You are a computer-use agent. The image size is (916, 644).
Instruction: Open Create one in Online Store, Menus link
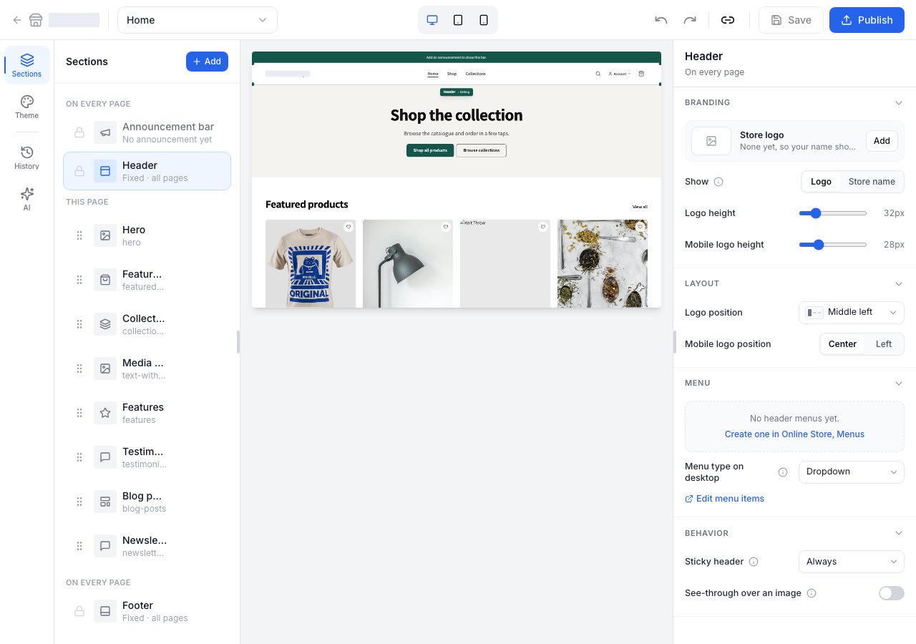[x=794, y=434]
